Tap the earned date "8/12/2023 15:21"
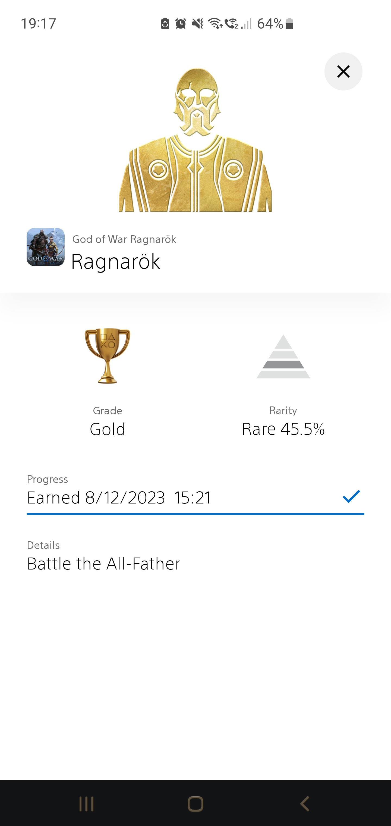Viewport: 391px width, 826px height. [148, 498]
